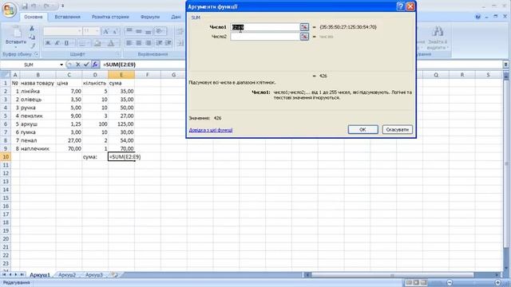Click the fx insert function icon
The image size is (511, 287).
pos(95,65)
